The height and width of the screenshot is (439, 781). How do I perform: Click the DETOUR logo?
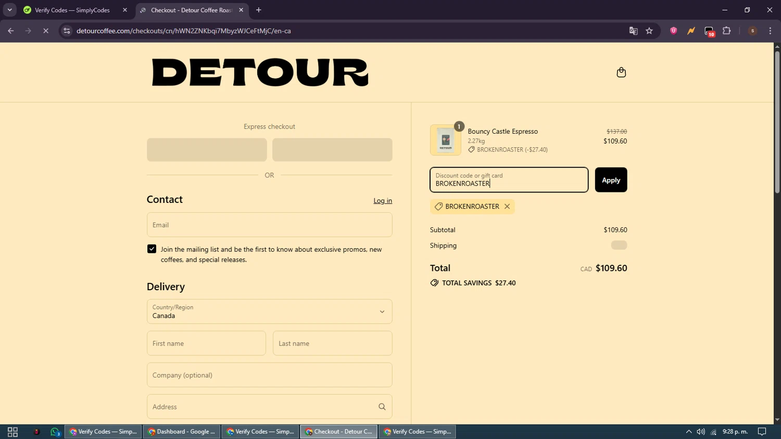(260, 72)
